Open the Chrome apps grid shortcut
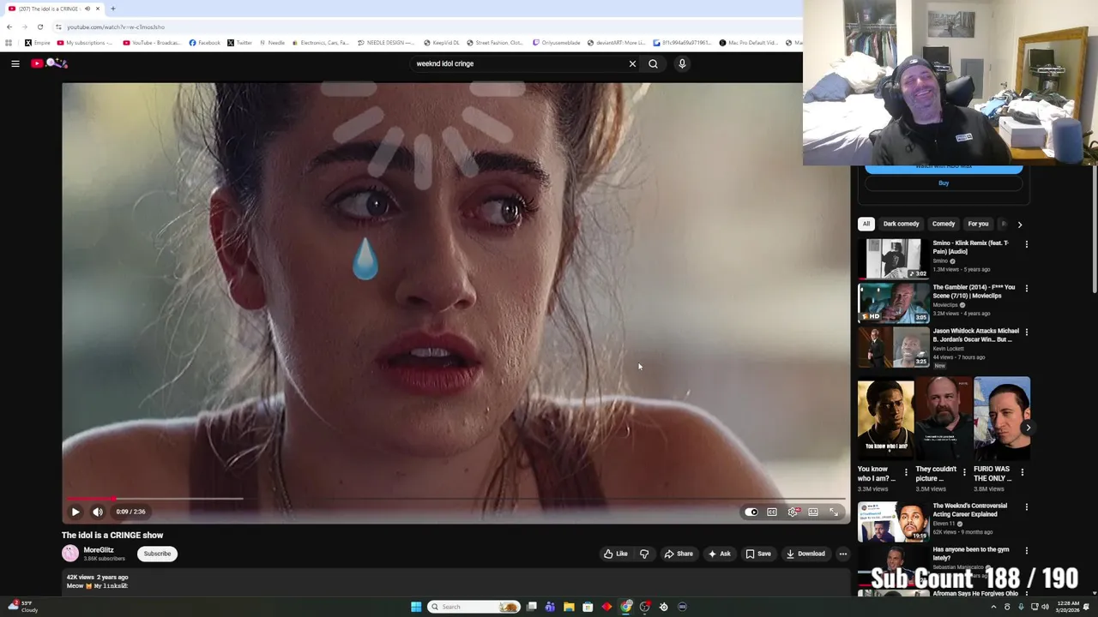 [x=9, y=43]
